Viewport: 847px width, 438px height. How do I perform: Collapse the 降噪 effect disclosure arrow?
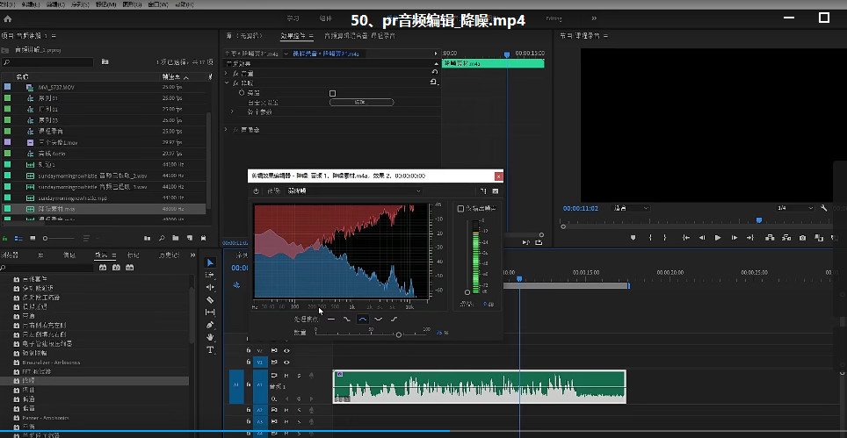point(227,83)
